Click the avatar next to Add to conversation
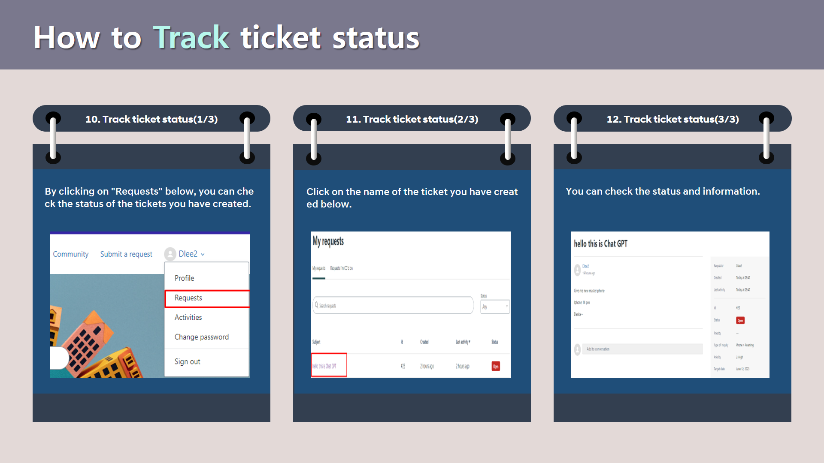This screenshot has width=824, height=463. tap(577, 349)
